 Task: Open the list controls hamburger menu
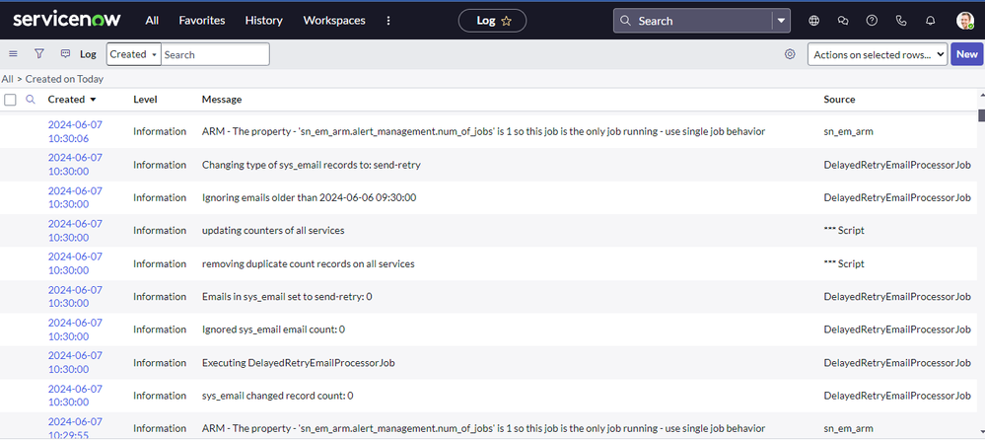click(x=13, y=54)
